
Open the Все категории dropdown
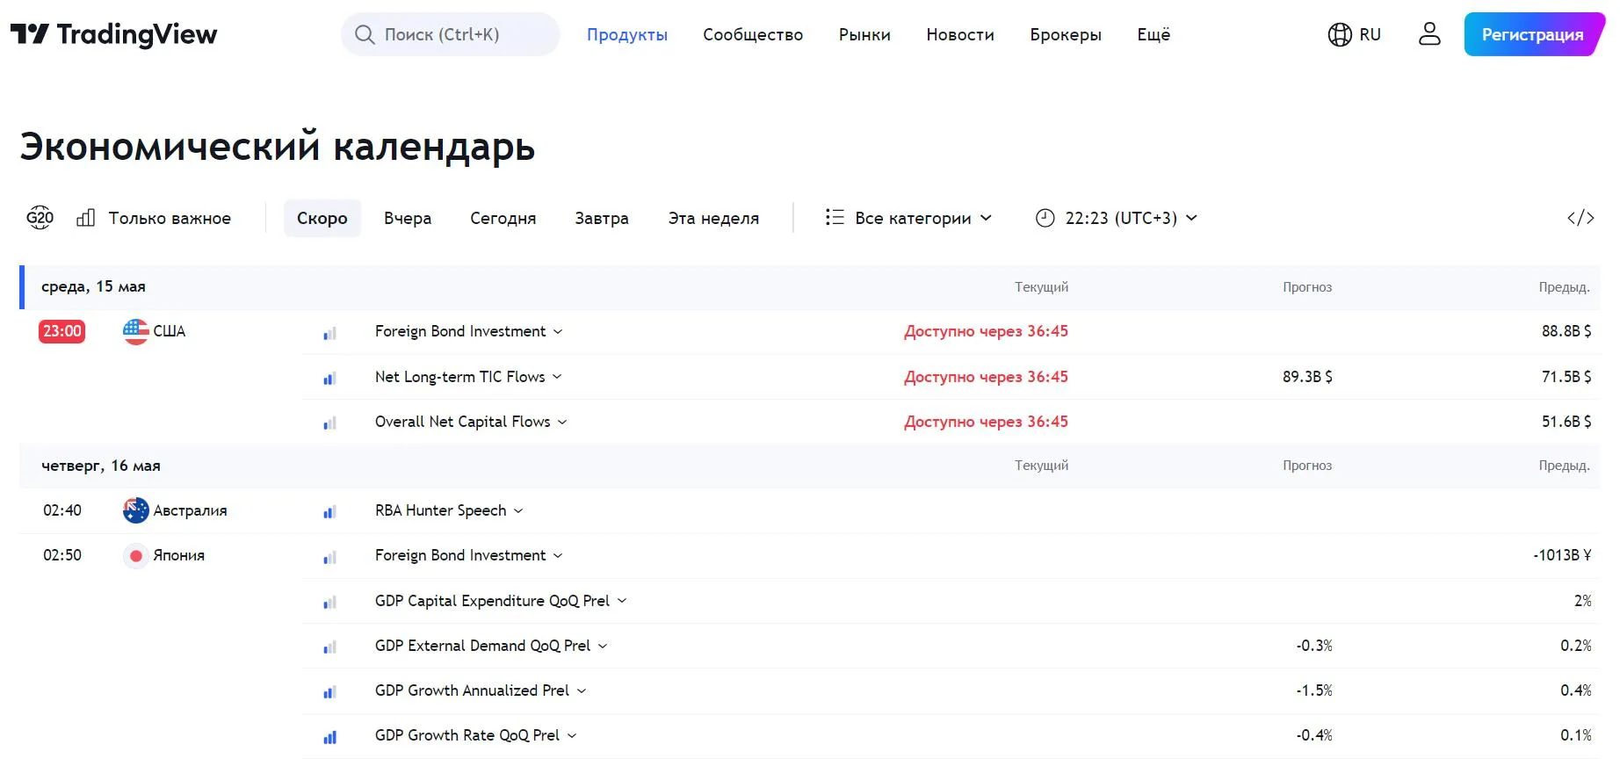pyautogui.click(x=908, y=218)
